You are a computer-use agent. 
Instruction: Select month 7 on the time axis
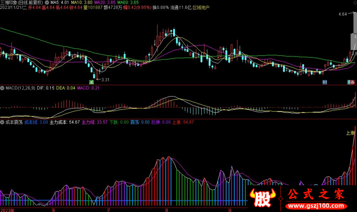(108, 210)
